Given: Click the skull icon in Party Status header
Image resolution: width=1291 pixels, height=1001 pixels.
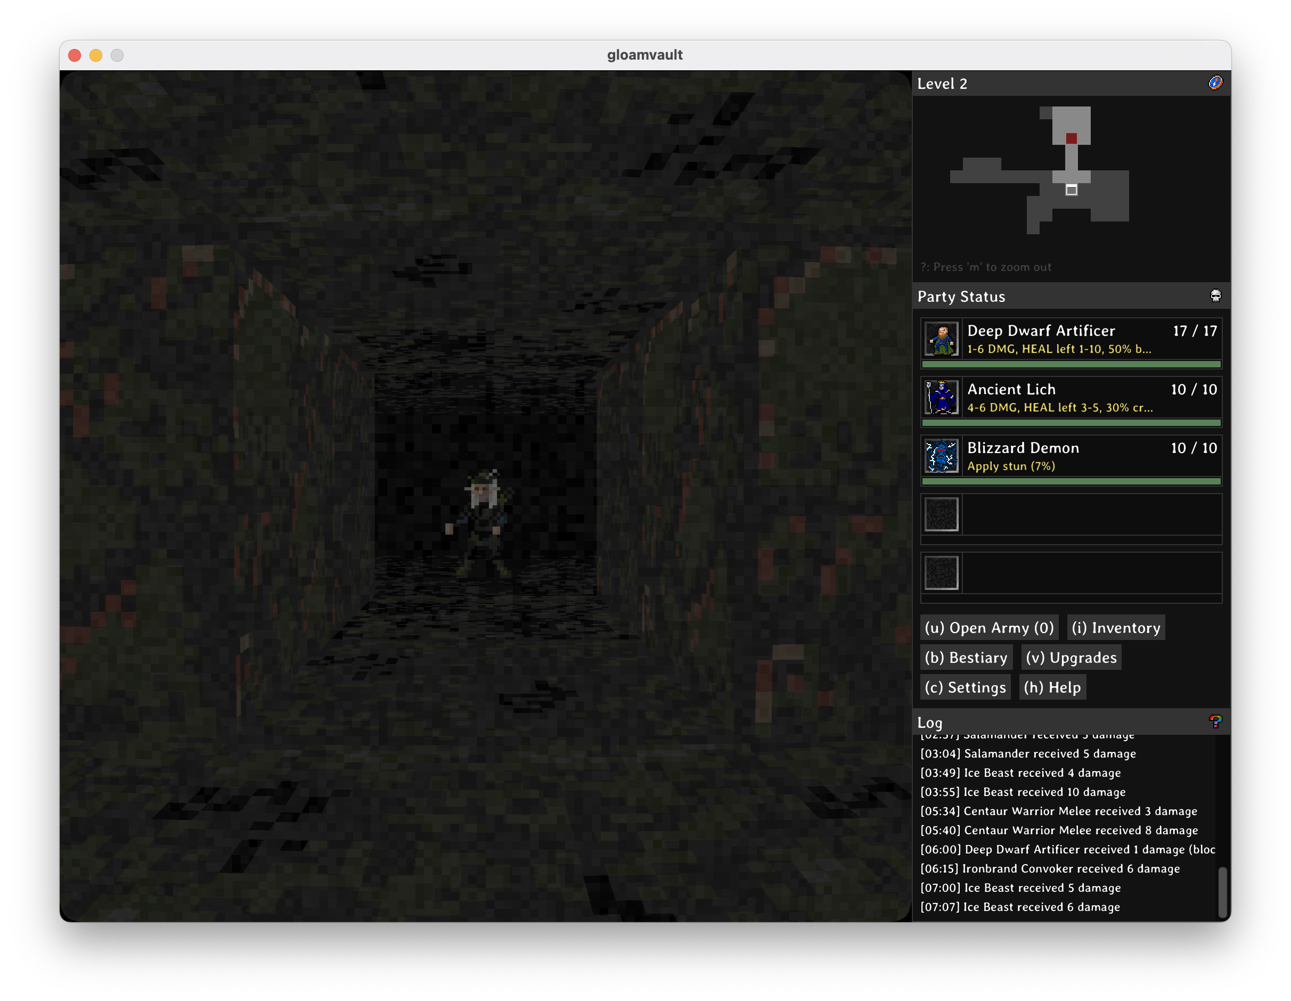Looking at the screenshot, I should pyautogui.click(x=1215, y=296).
